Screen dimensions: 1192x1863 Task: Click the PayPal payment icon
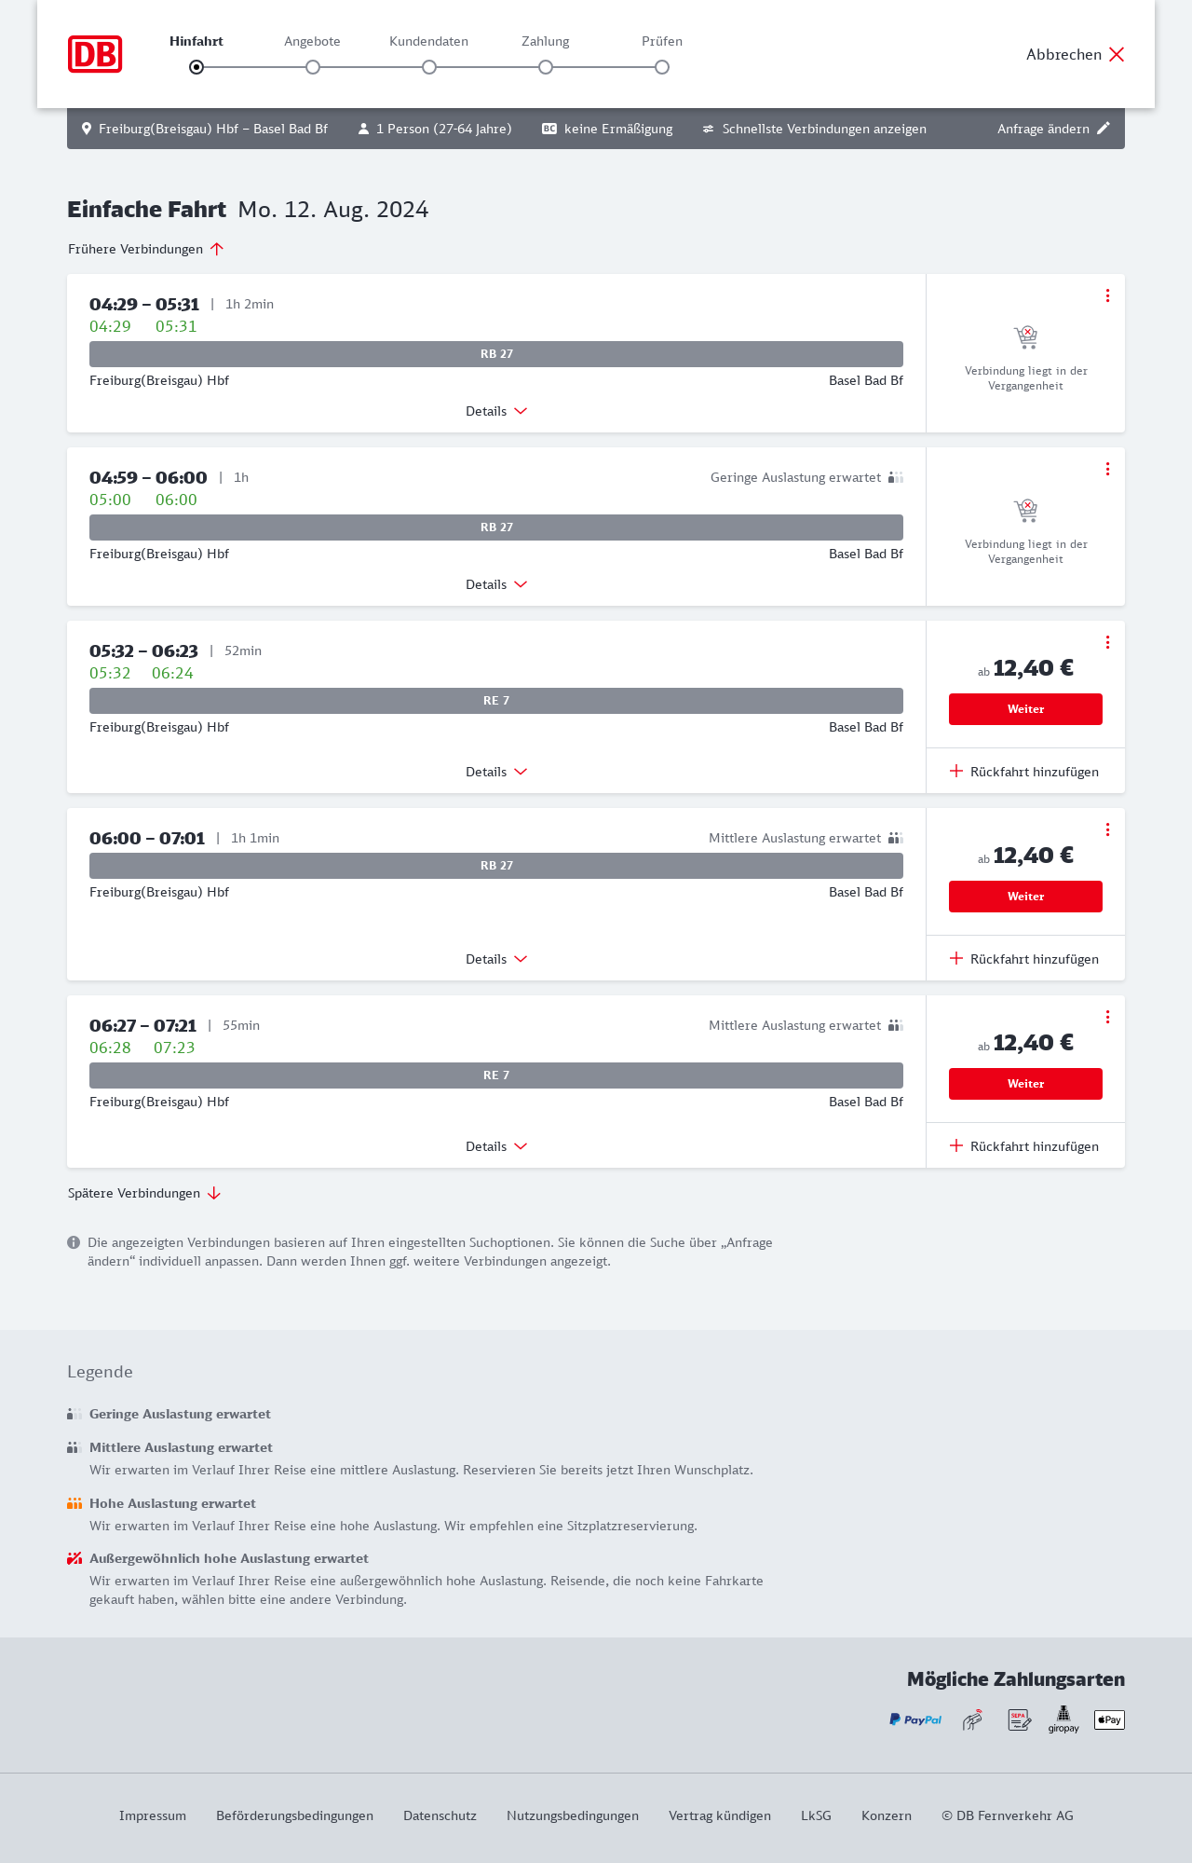tap(915, 1719)
